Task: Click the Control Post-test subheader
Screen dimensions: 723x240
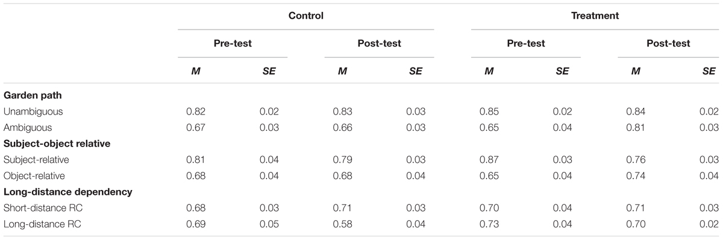Action: pos(379,43)
